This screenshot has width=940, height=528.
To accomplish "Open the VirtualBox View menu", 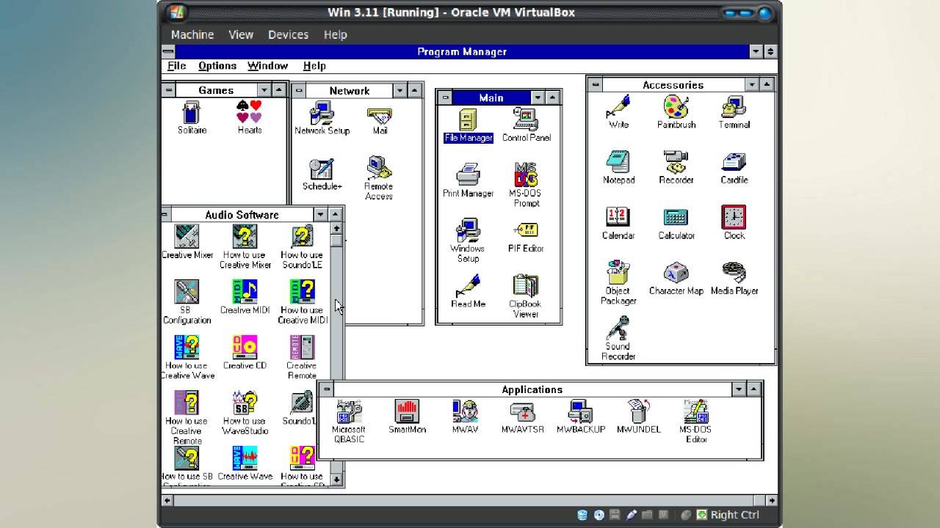I will [x=241, y=34].
